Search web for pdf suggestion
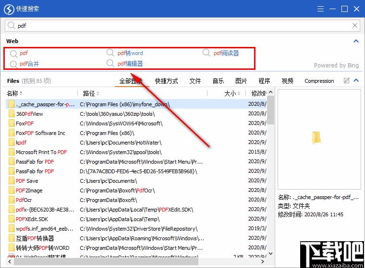The height and width of the screenshot is (268, 365). pyautogui.click(x=24, y=53)
